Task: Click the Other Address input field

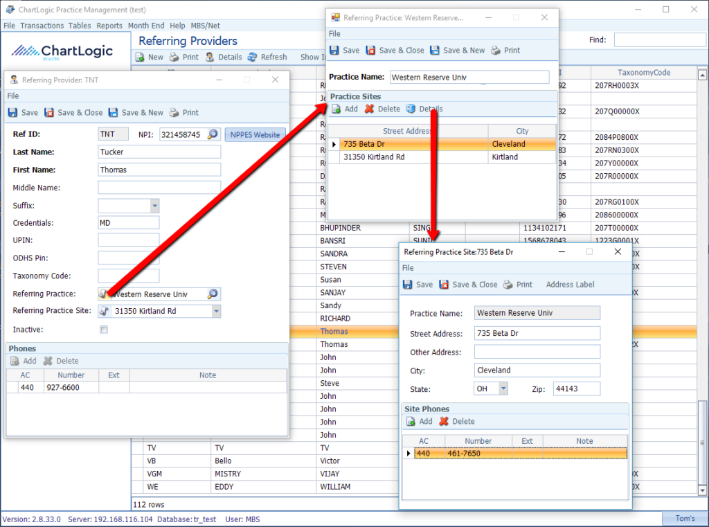Action: coord(537,352)
